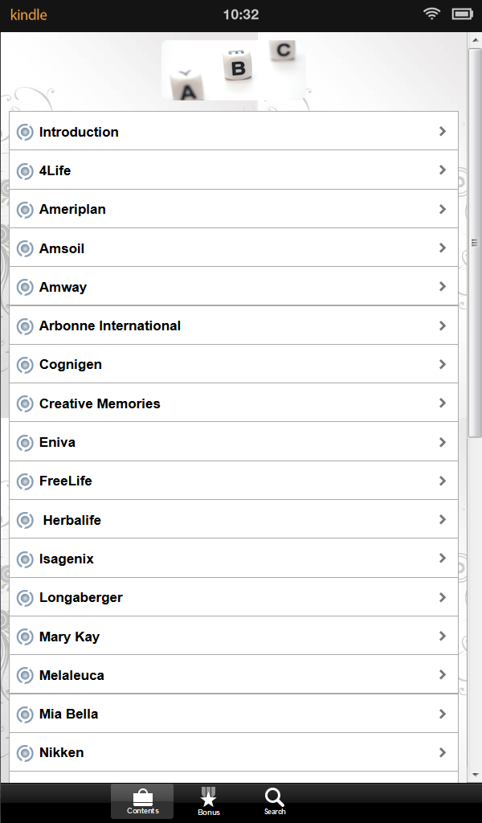Viewport: 482px width, 823px height.
Task: Click the briefcase icon on Contents
Action: (x=142, y=795)
